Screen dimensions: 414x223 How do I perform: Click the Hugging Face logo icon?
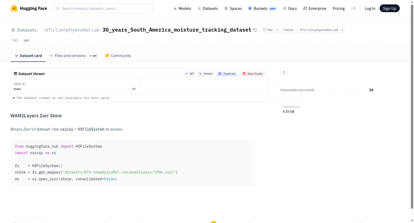point(14,8)
